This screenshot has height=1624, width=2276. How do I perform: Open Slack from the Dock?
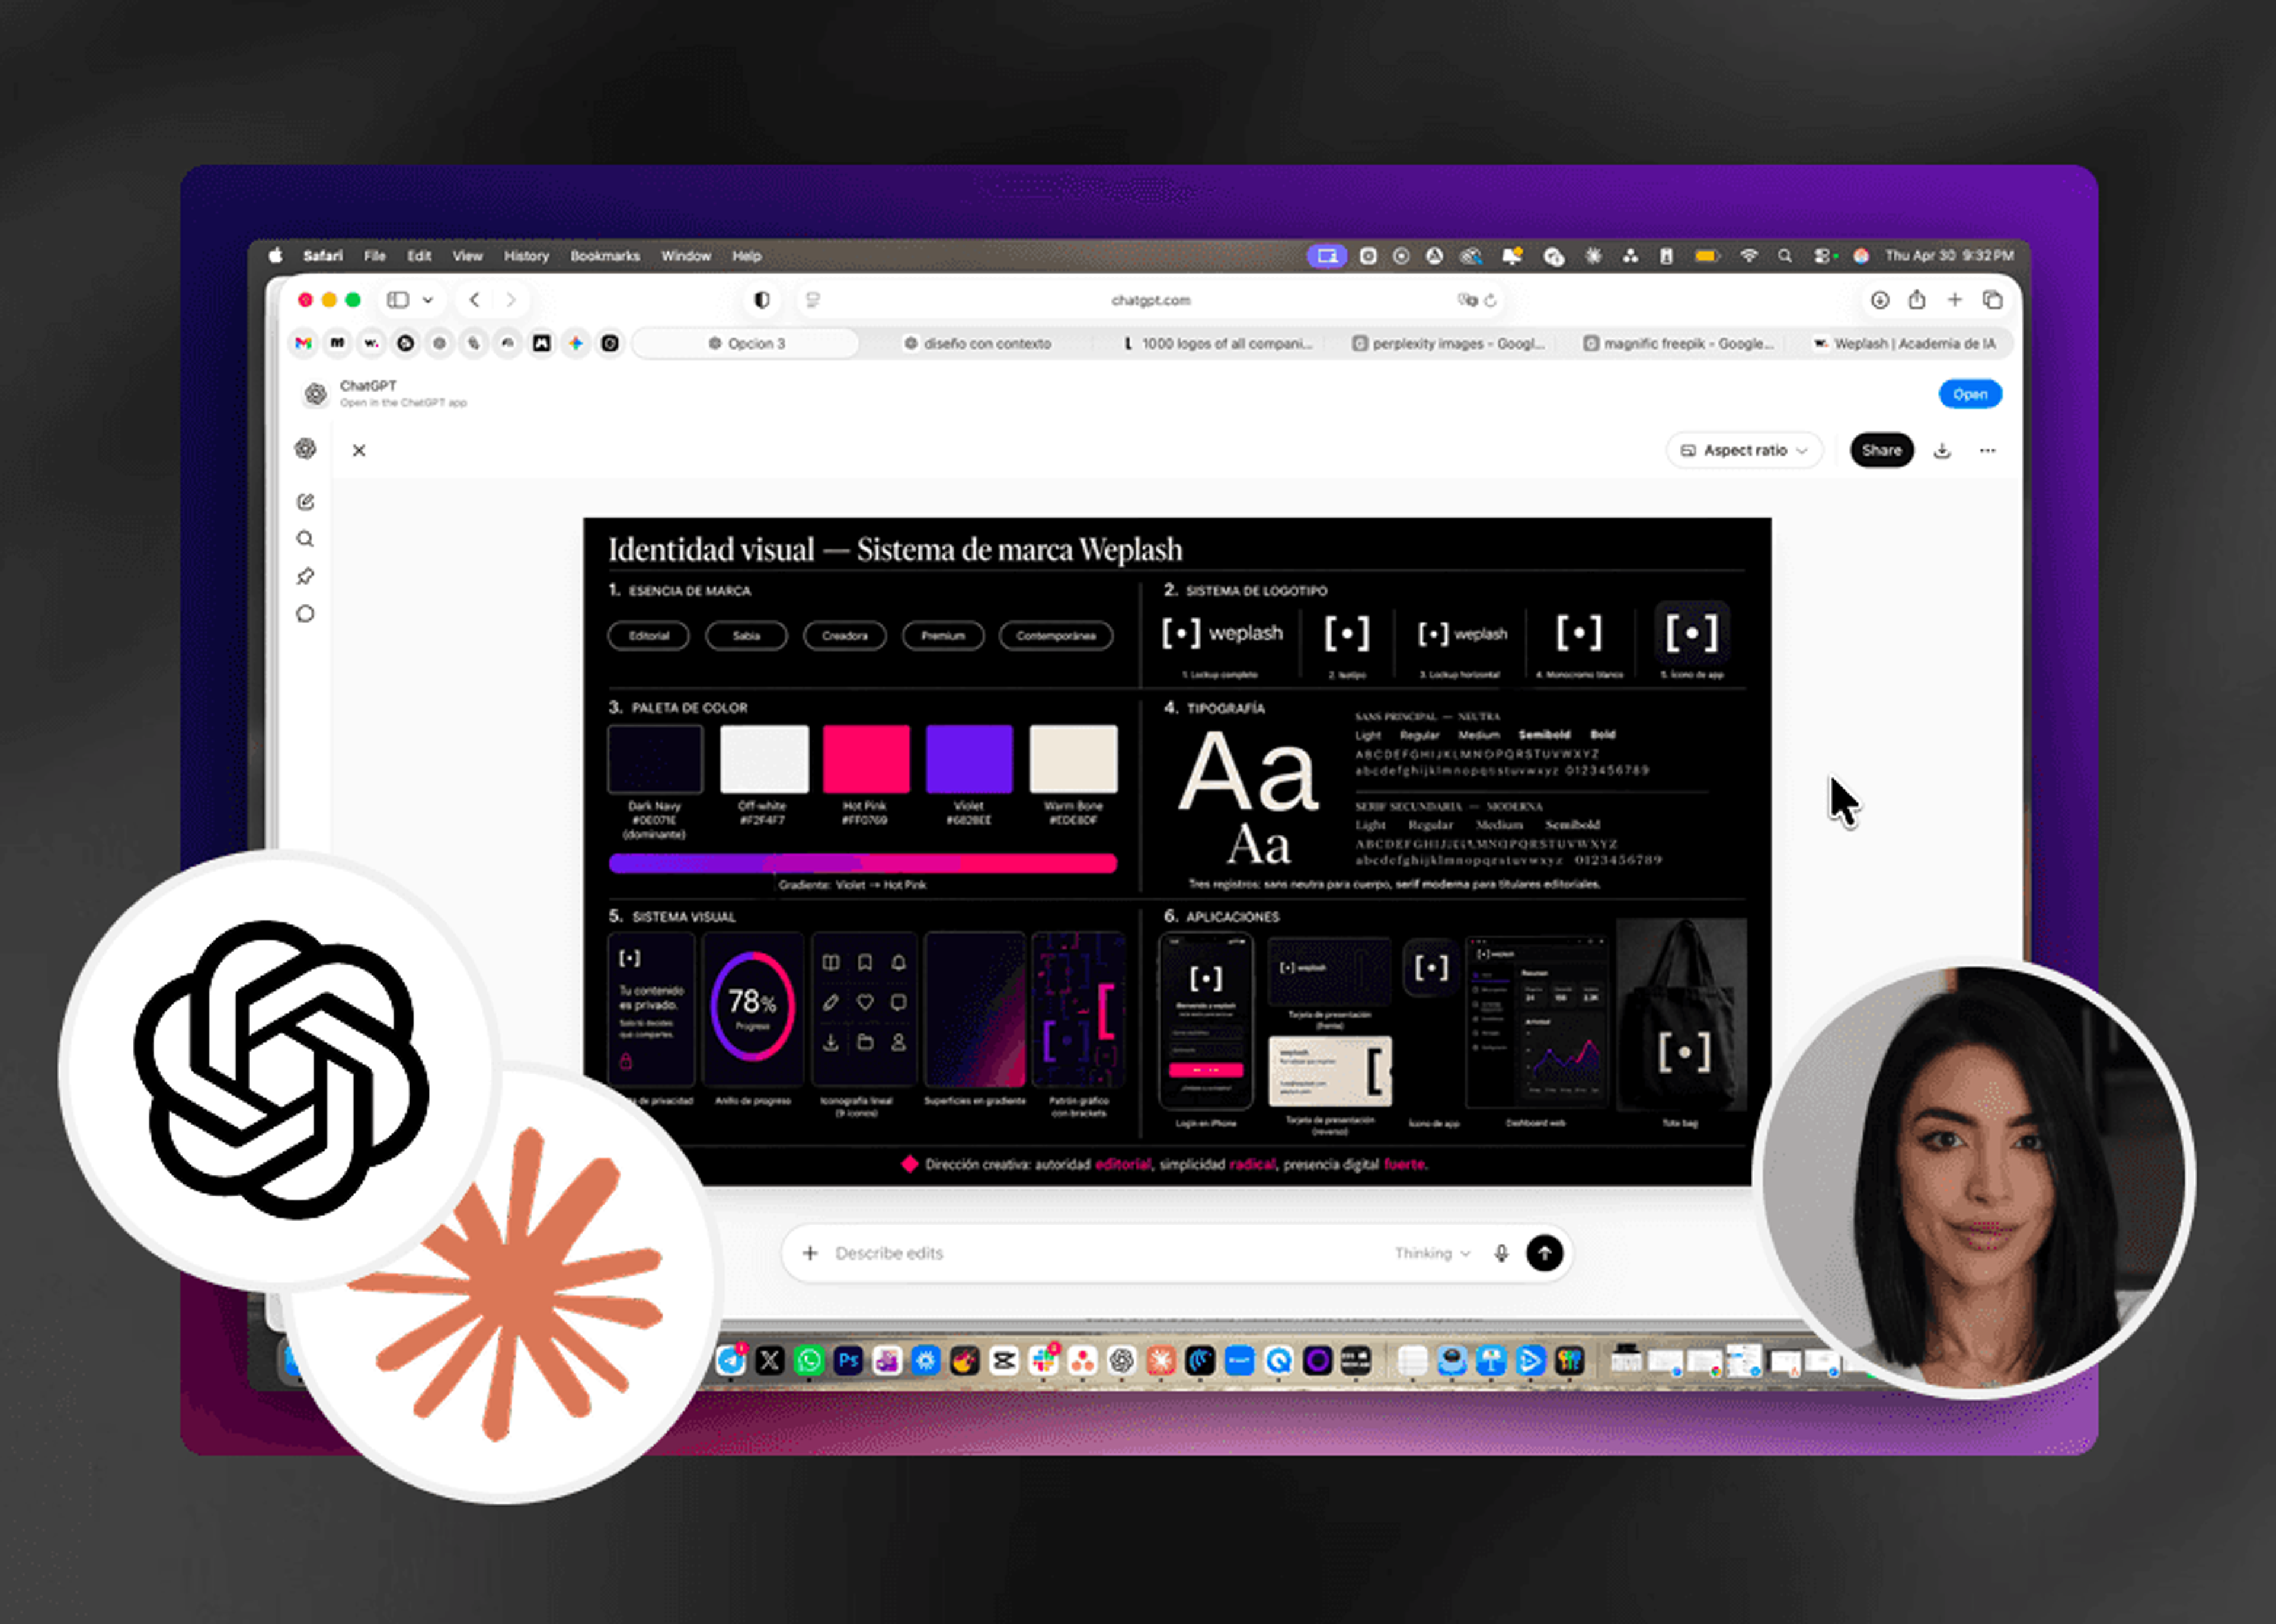pyautogui.click(x=1043, y=1360)
